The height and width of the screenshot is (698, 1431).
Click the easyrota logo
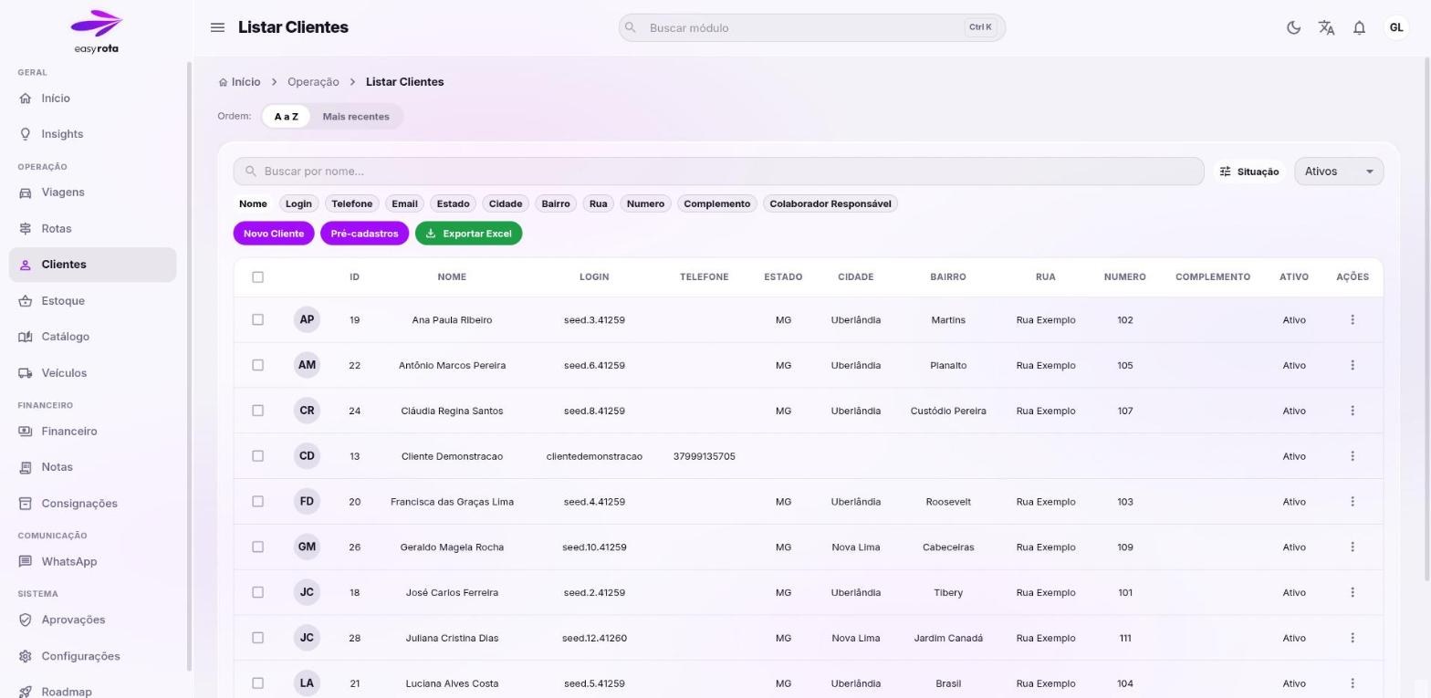pos(96,32)
